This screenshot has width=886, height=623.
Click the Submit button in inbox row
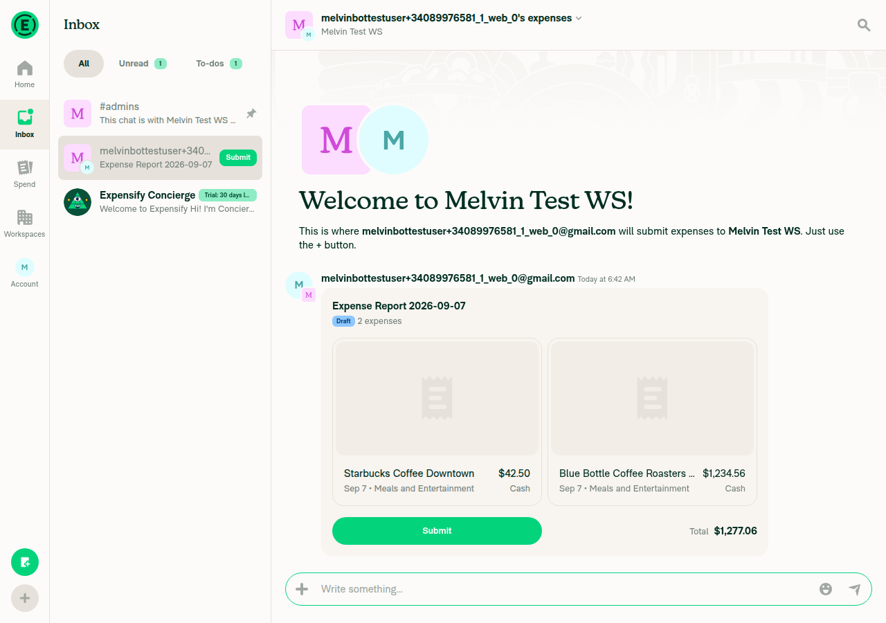click(238, 158)
